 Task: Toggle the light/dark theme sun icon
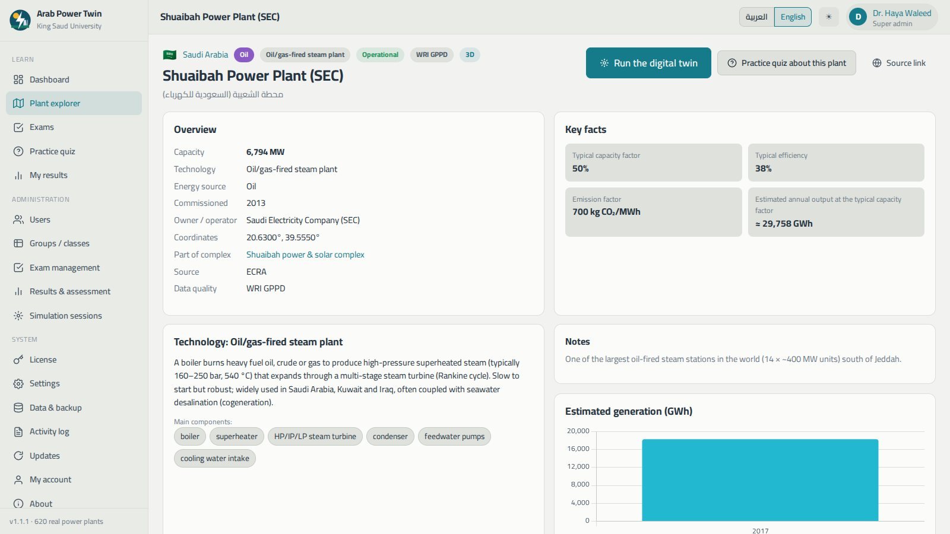829,17
